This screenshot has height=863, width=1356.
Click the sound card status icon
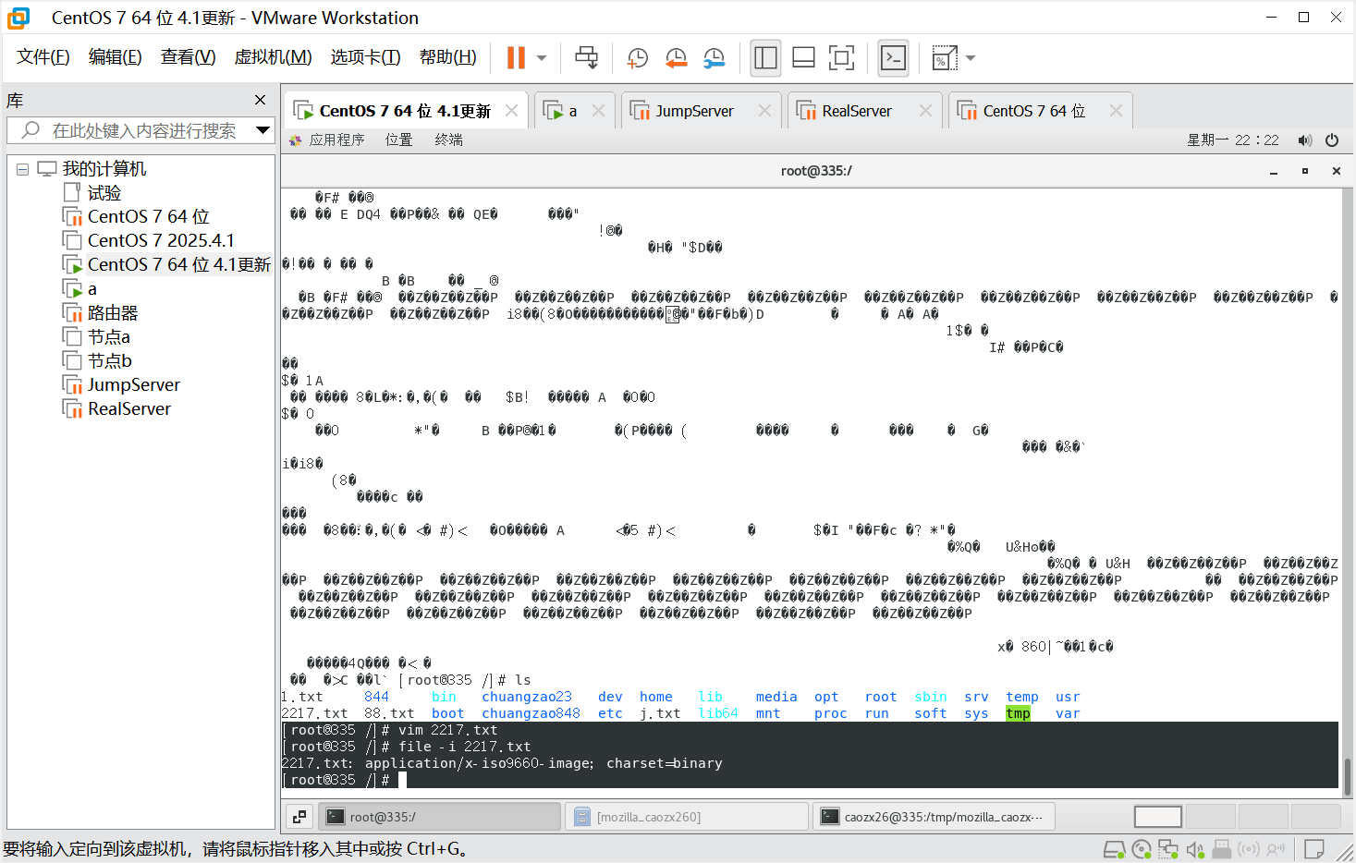coord(1195,849)
